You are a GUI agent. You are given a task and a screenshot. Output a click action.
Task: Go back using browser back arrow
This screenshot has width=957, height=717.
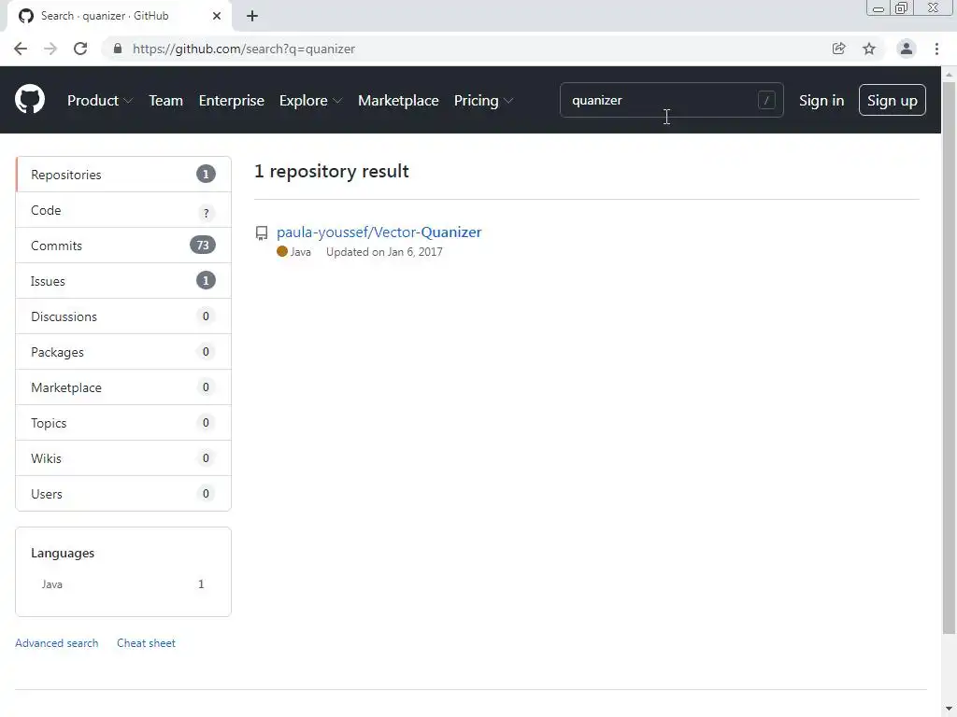21,49
